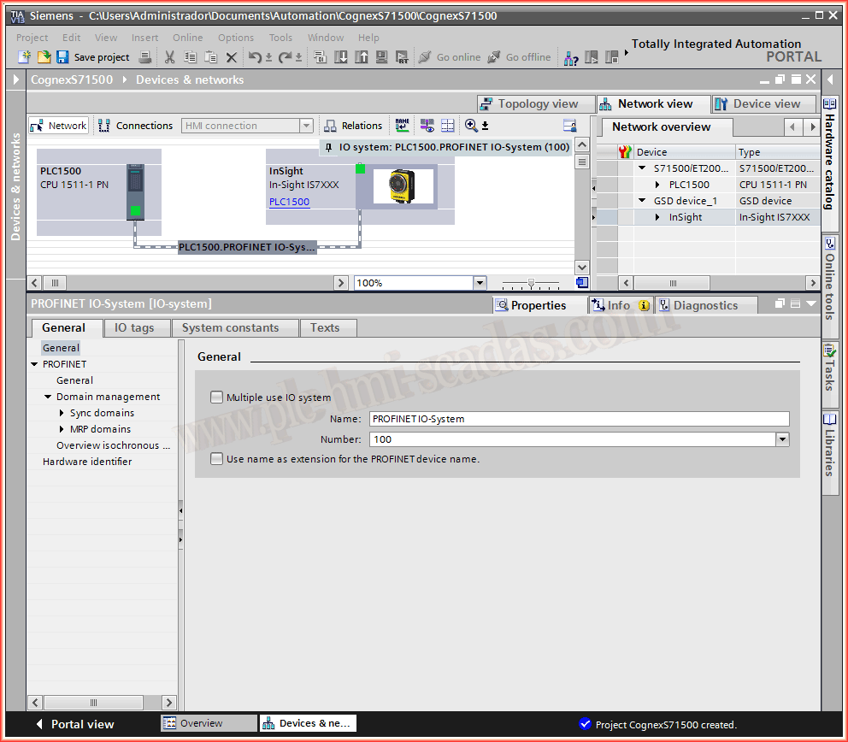This screenshot has width=848, height=742.
Task: Click the Open project folder icon
Action: [44, 57]
